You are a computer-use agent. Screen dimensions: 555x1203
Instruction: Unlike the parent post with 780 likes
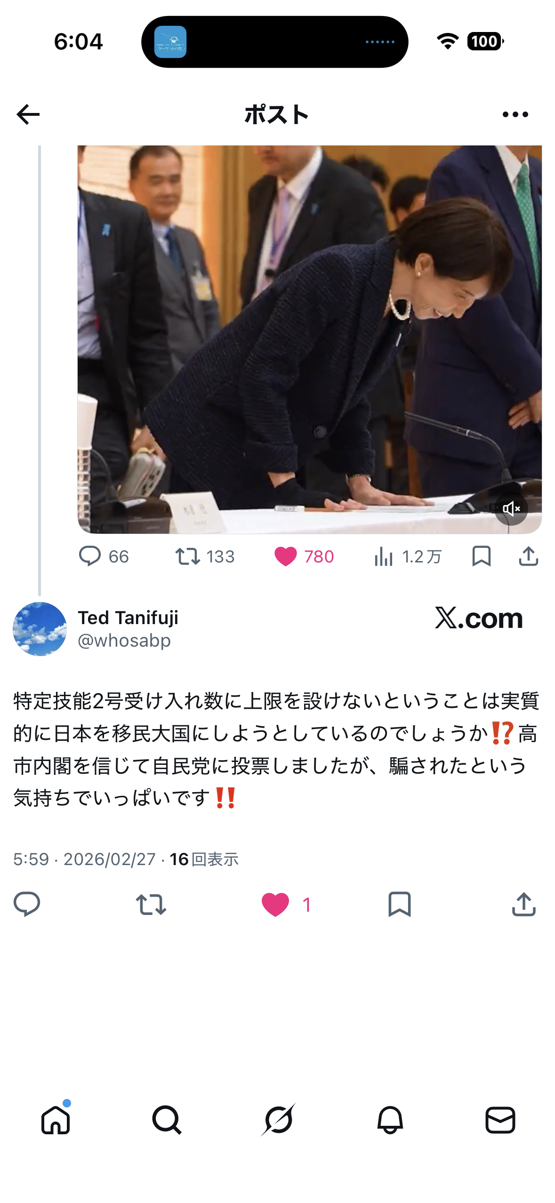[x=304, y=556]
